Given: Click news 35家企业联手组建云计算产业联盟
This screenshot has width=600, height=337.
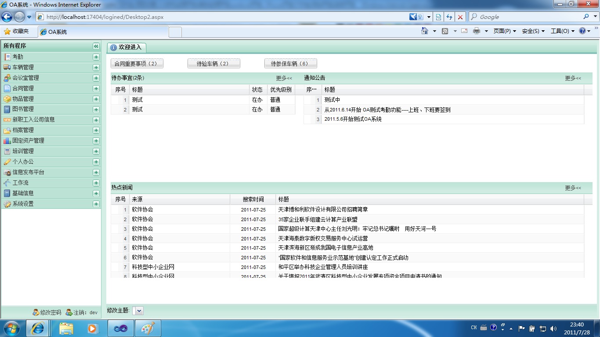Looking at the screenshot, I should 318,219.
